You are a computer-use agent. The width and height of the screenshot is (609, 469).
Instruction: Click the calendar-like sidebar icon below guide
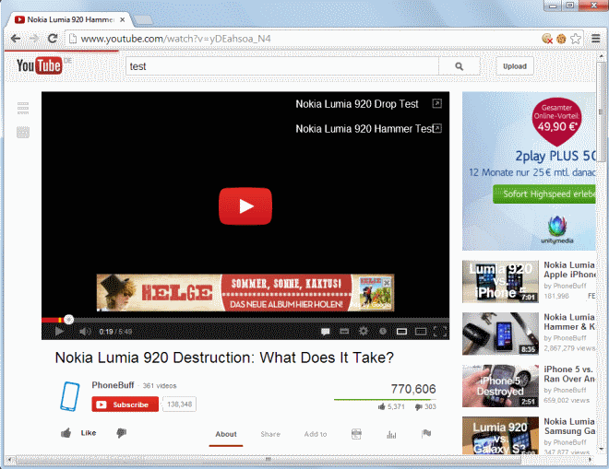(23, 132)
